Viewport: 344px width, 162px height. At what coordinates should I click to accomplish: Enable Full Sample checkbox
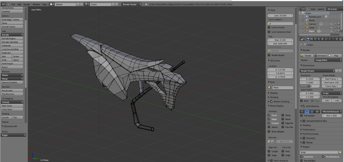point(301,116)
